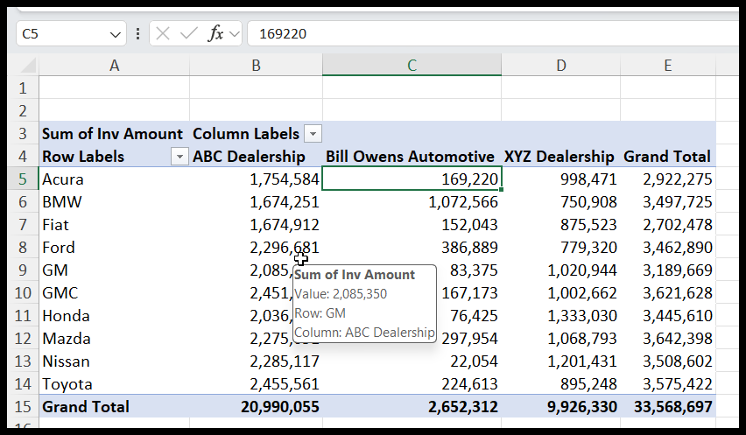
Task: Select column C header
Action: click(x=412, y=65)
